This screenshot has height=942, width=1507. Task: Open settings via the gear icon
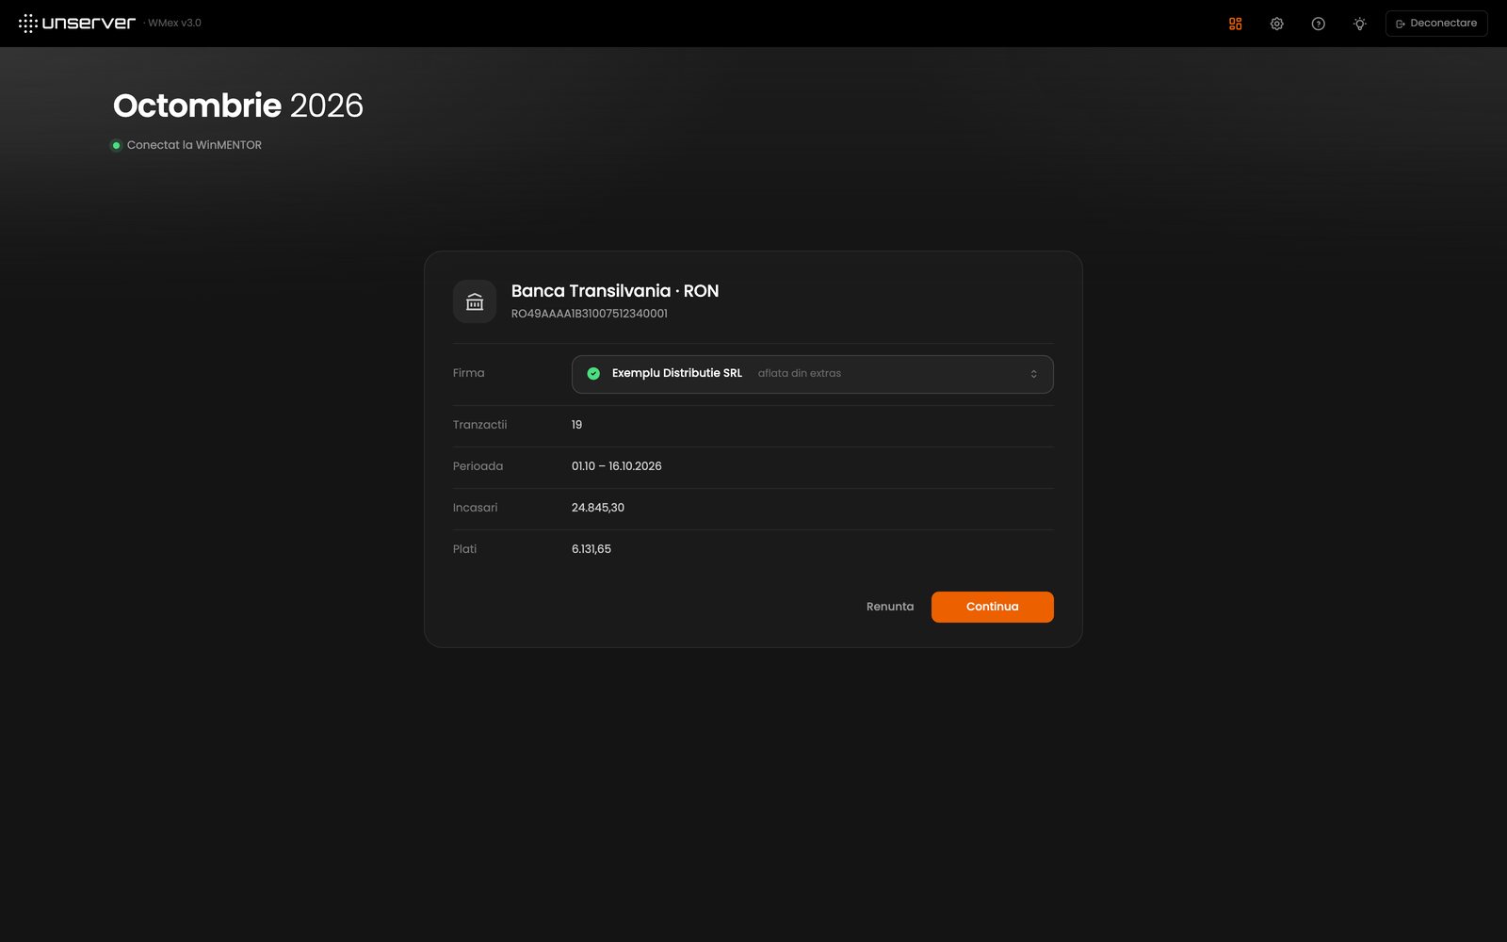point(1276,24)
